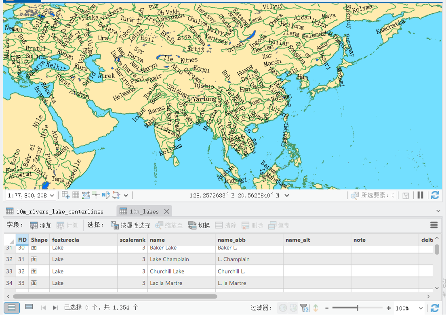Expand the table pane options chevron
Viewport: 446px width, 315px height.
pyautogui.click(x=438, y=211)
